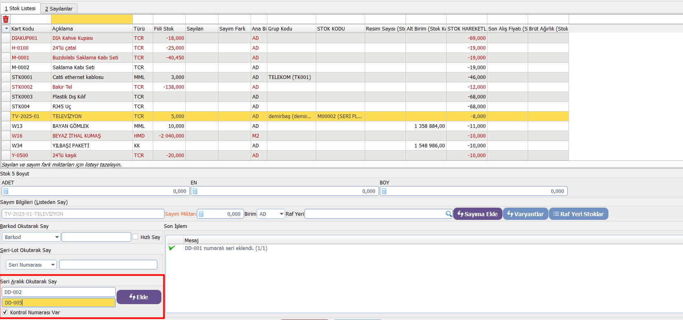683x320 pixels.
Task: Enable the Hızlı Say checkbox
Action: click(135, 237)
